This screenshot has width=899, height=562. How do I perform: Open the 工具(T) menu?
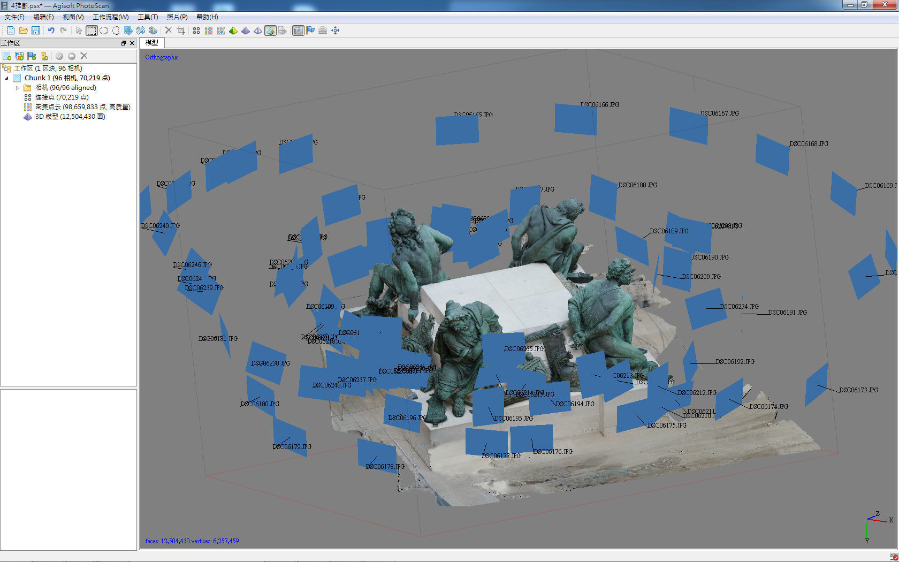[148, 17]
